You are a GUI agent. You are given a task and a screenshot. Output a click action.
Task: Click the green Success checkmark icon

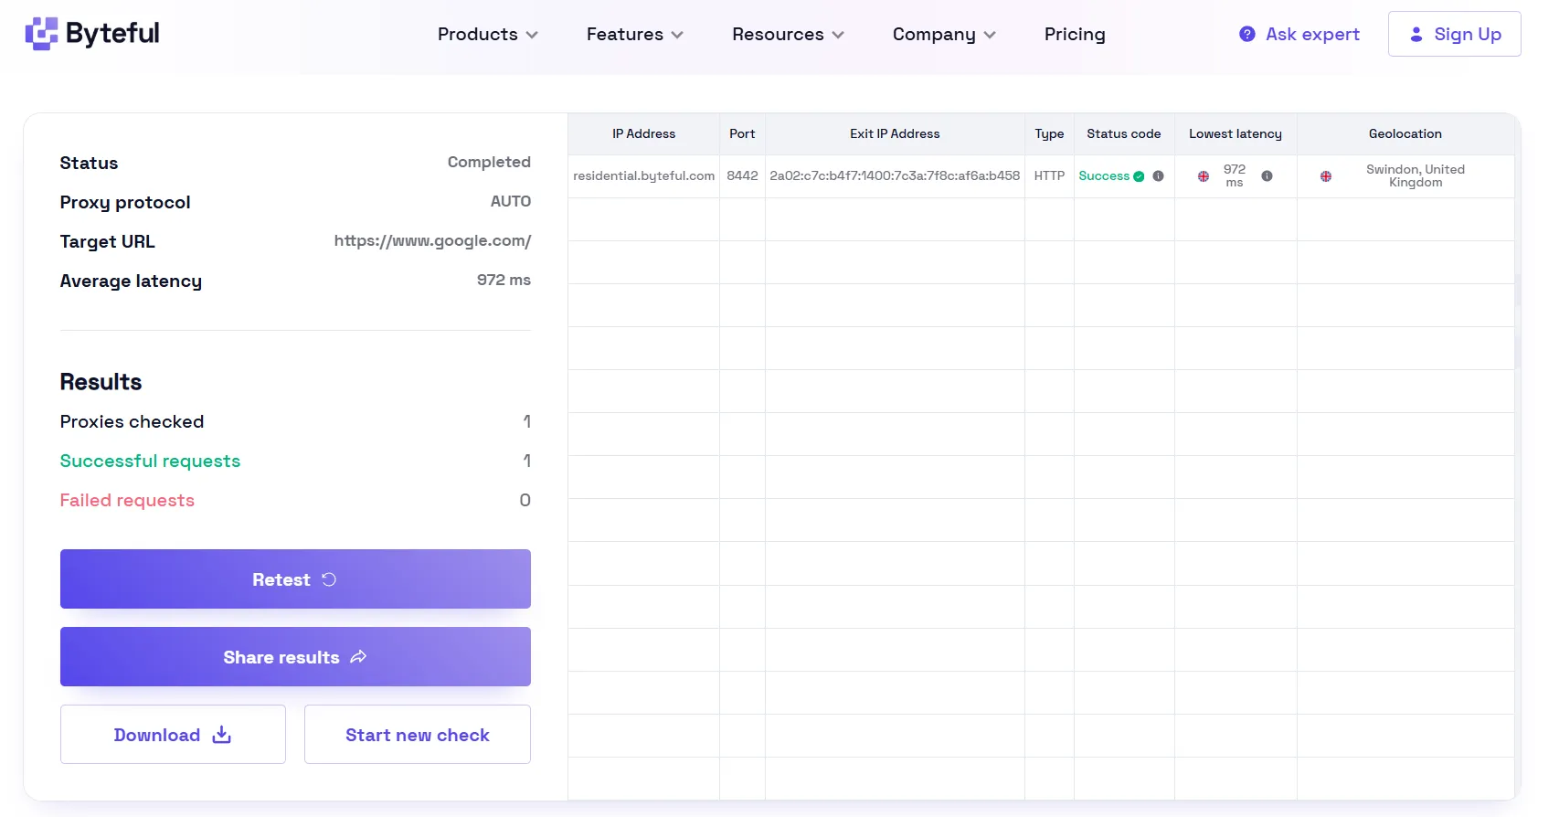pyautogui.click(x=1139, y=176)
